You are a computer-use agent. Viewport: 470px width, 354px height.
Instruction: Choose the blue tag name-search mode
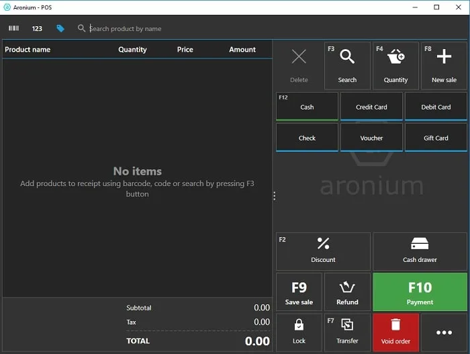tap(60, 28)
